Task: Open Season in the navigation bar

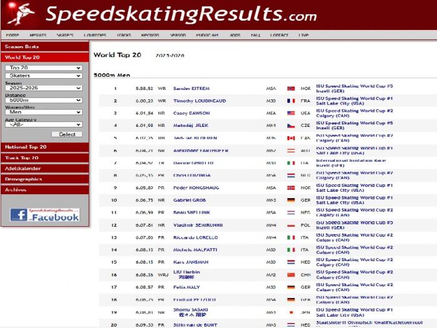Action: point(178,35)
